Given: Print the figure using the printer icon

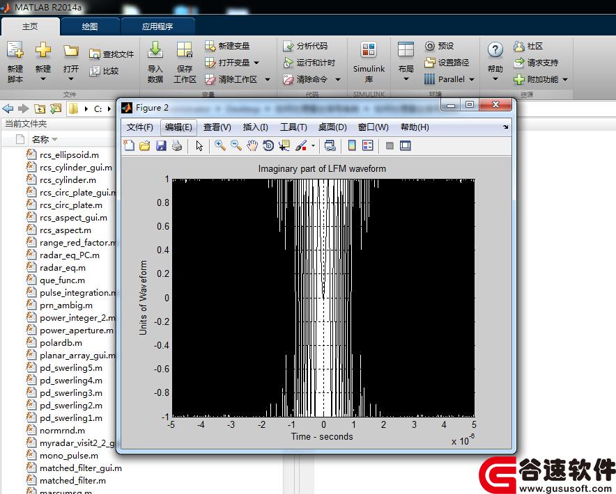Looking at the screenshot, I should coord(177,146).
